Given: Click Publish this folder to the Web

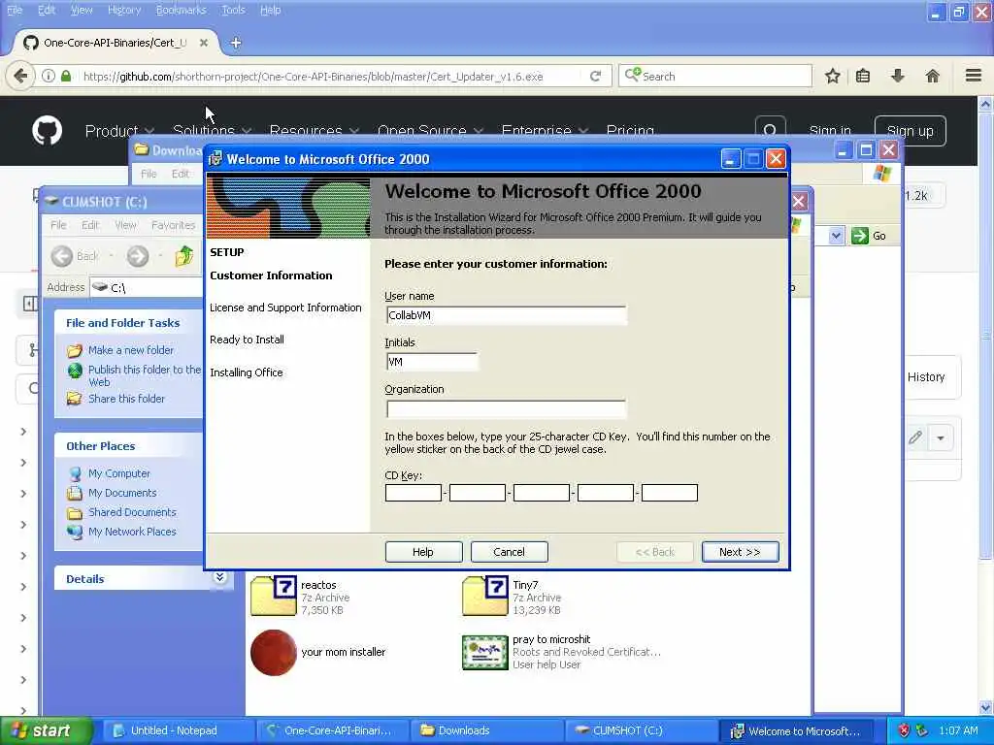Looking at the screenshot, I should [x=144, y=375].
